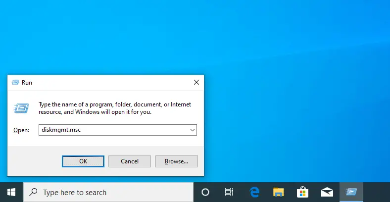The height and width of the screenshot is (202, 390).
Task: Open Task View on the taskbar
Action: pyautogui.click(x=229, y=192)
